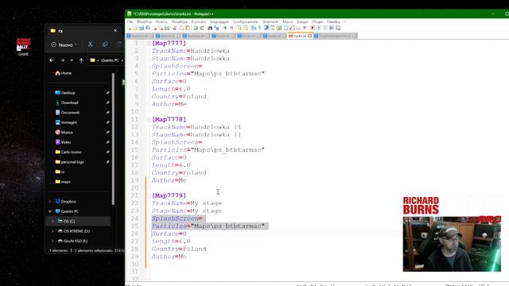Click on "Country=Poland" on line 28
The image size is (509, 286).
[179, 249]
